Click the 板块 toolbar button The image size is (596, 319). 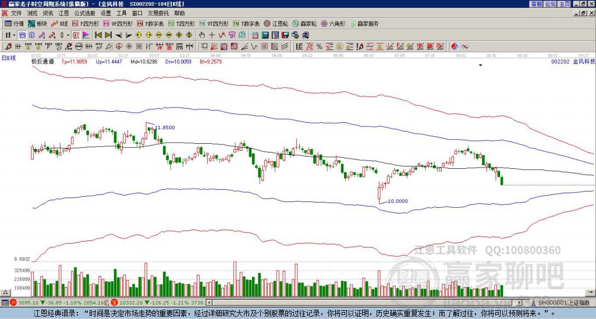(x=37, y=23)
